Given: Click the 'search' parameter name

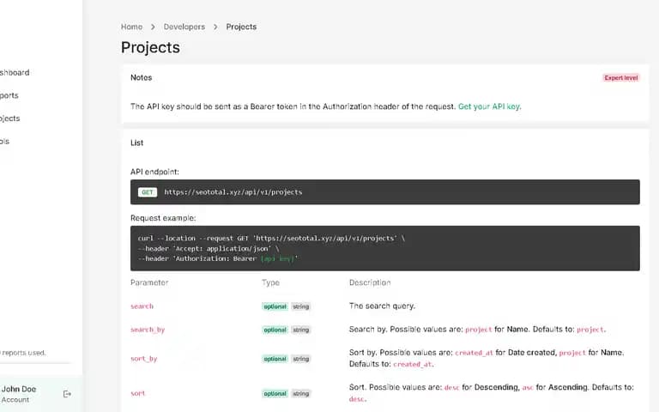Looking at the screenshot, I should [142, 306].
